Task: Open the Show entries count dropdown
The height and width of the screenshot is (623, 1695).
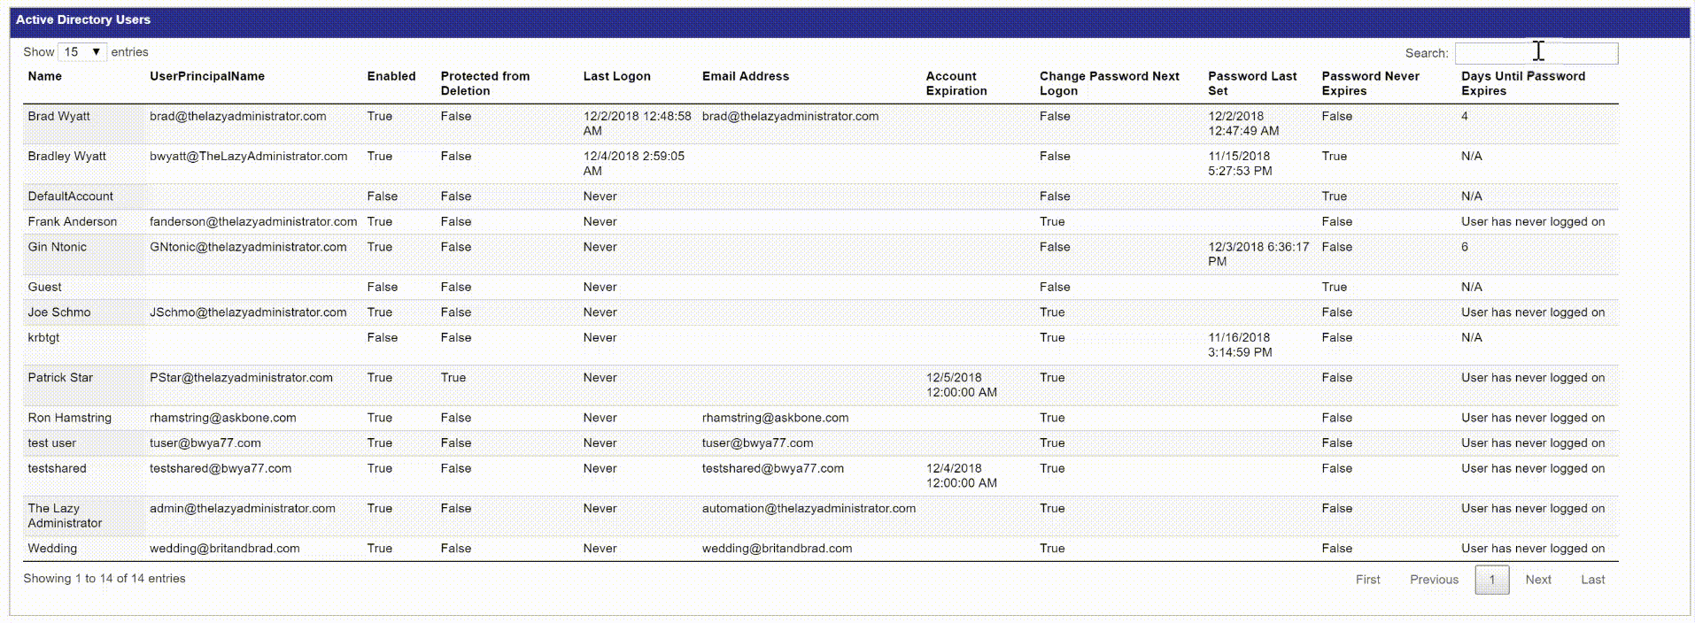Action: click(82, 52)
